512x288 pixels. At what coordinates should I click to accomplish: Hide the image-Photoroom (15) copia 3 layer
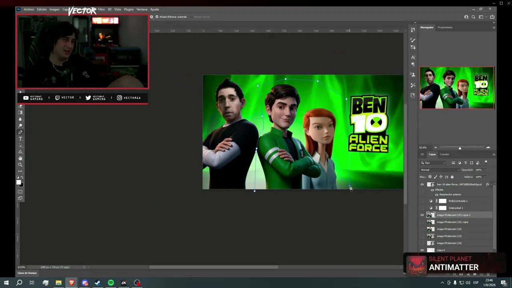tap(422, 215)
